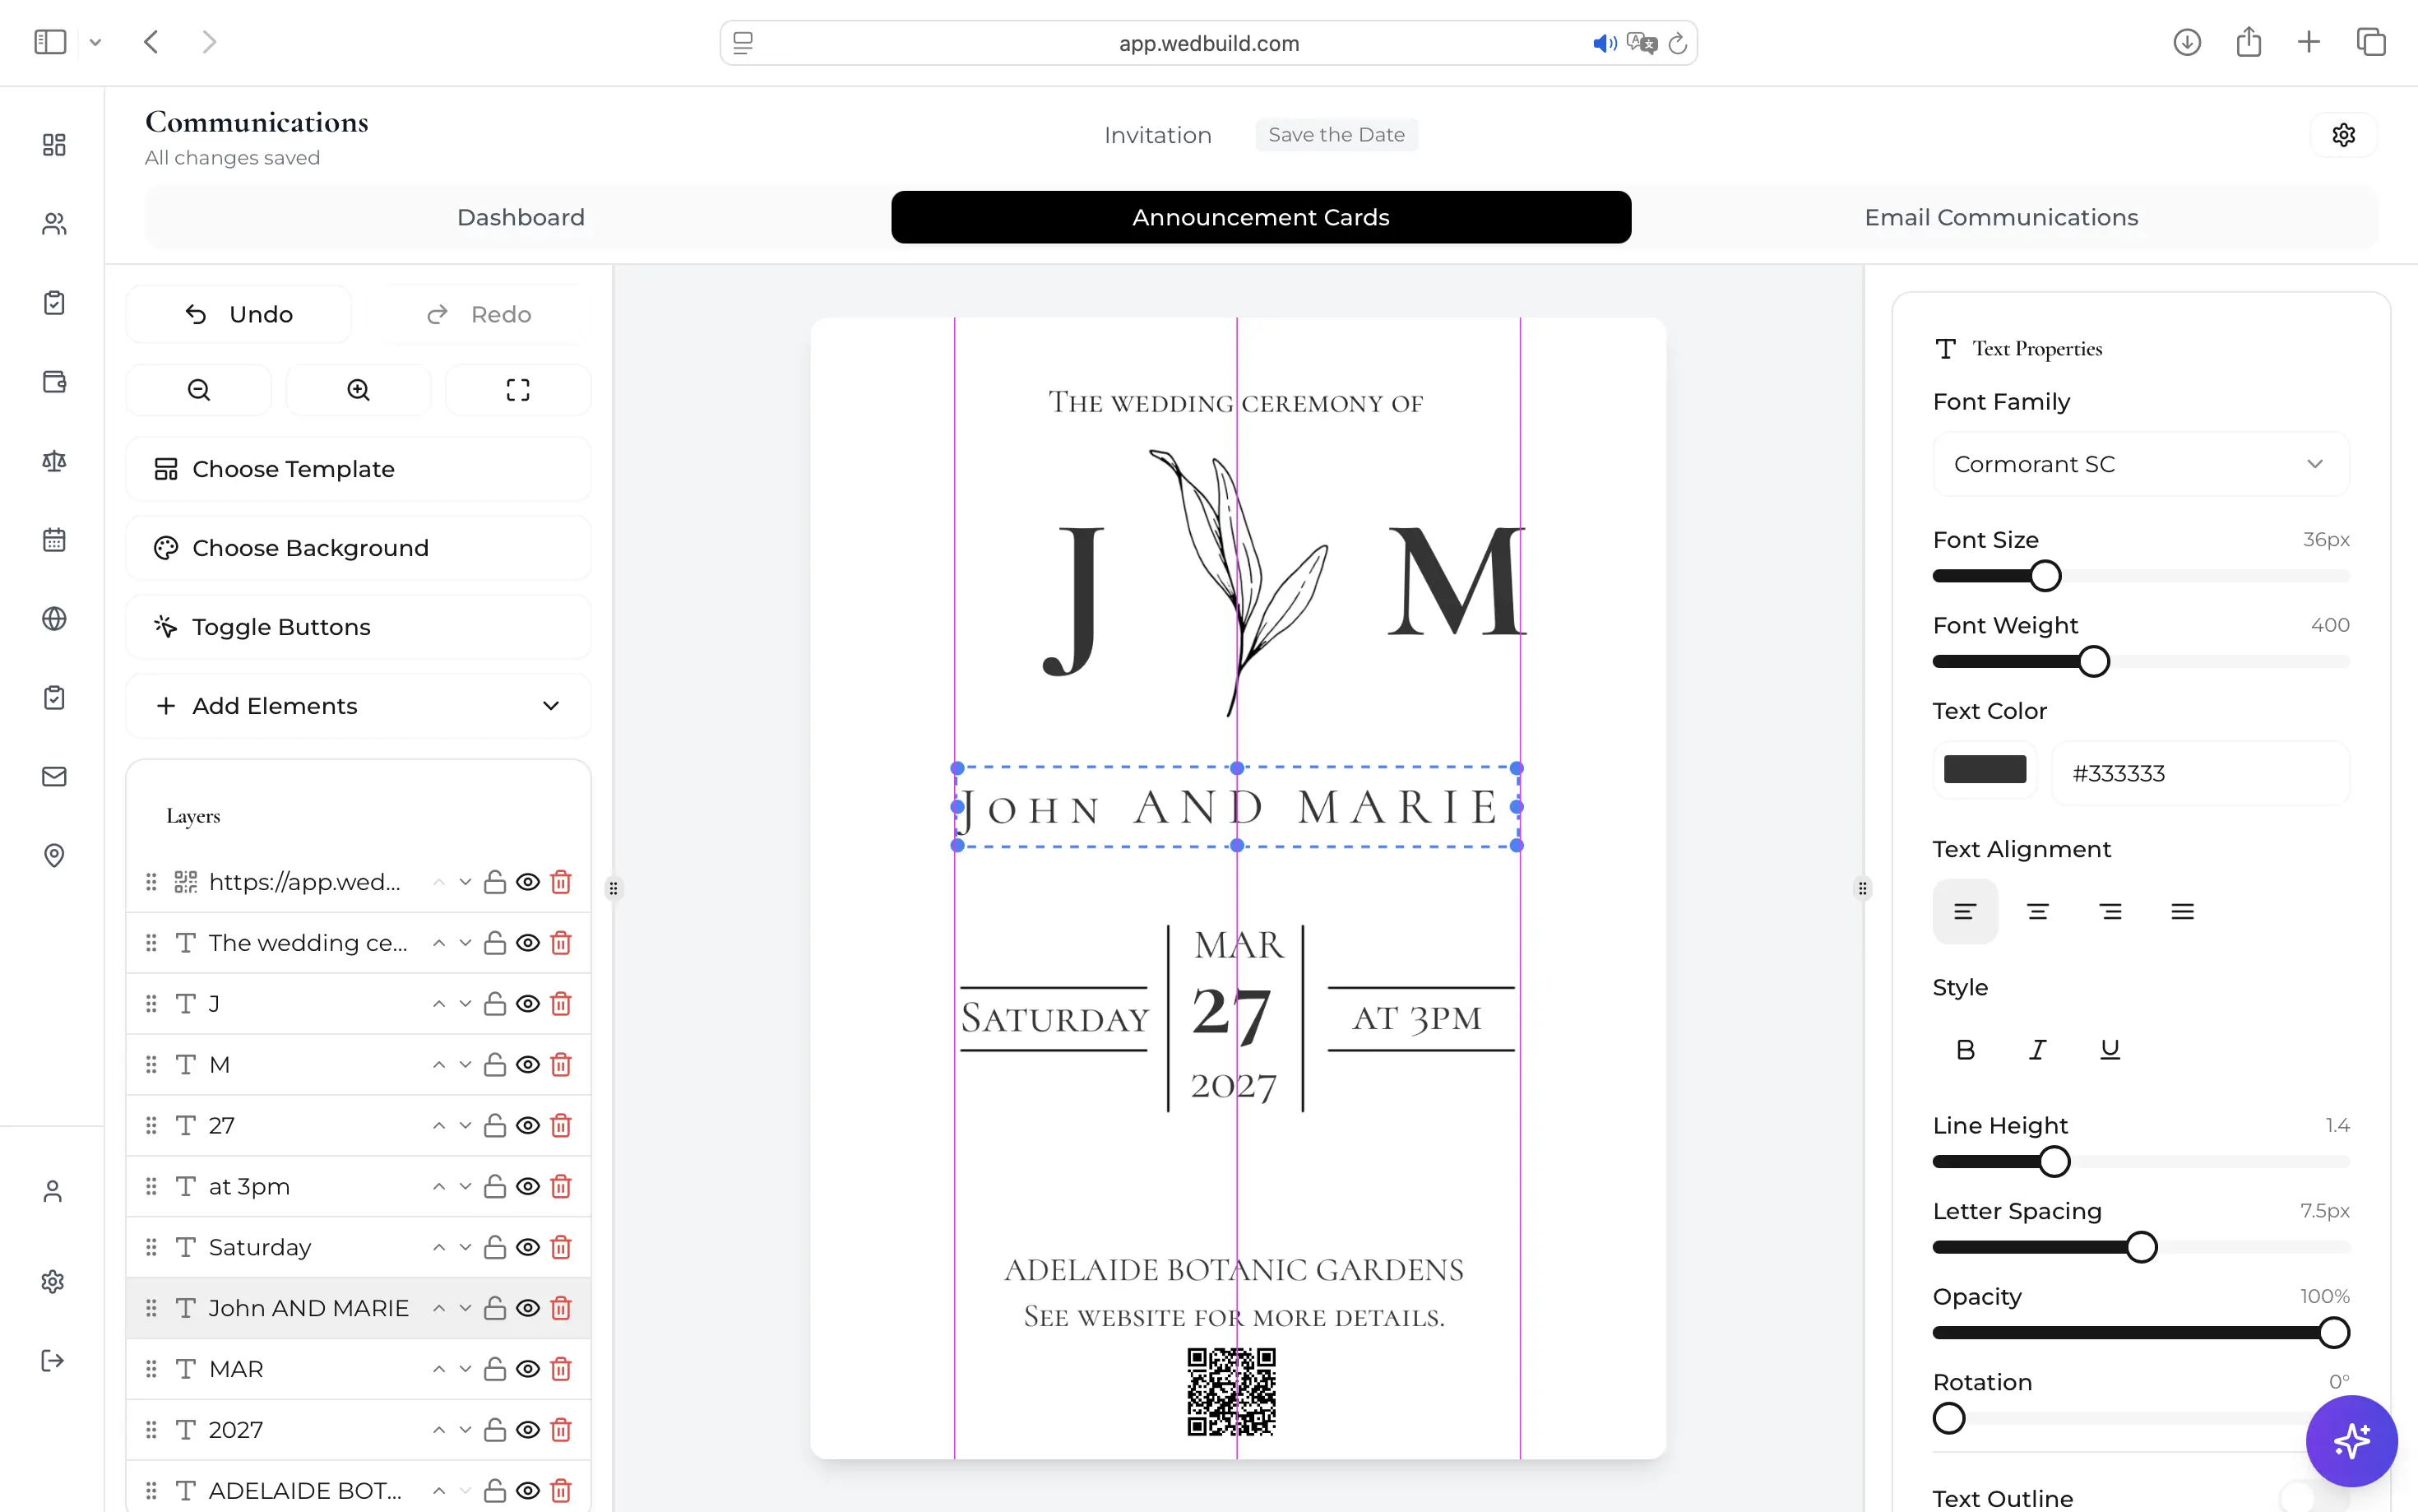Toggle underline text style
The image size is (2418, 1512).
[2110, 1050]
